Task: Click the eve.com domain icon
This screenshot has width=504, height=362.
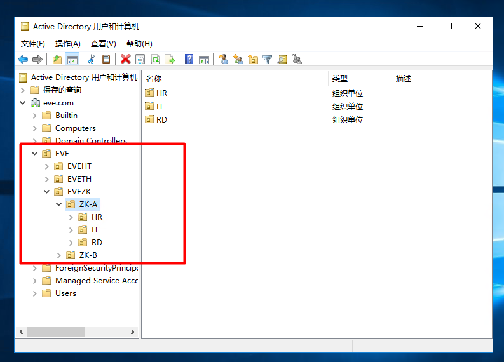Action: pos(35,103)
